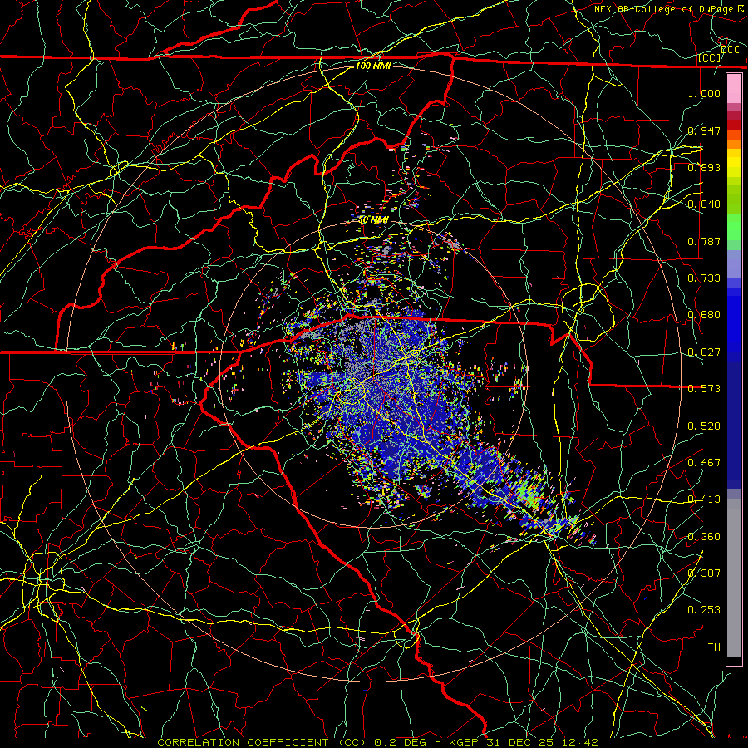The image size is (748, 748).
Task: Select the 0.360 legend value
Action: [x=704, y=537]
